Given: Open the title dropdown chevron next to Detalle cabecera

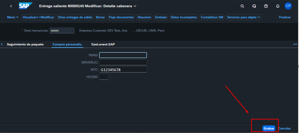Looking at the screenshot, I should coord(135,6).
